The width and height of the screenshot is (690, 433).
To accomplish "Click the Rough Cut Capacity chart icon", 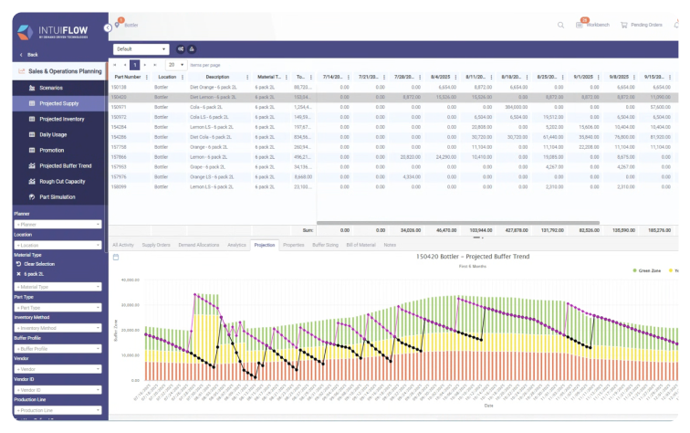I will [x=32, y=181].
